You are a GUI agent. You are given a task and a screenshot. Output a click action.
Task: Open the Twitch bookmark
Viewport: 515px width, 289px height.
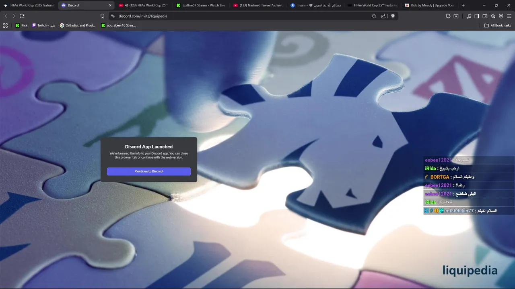coord(43,25)
